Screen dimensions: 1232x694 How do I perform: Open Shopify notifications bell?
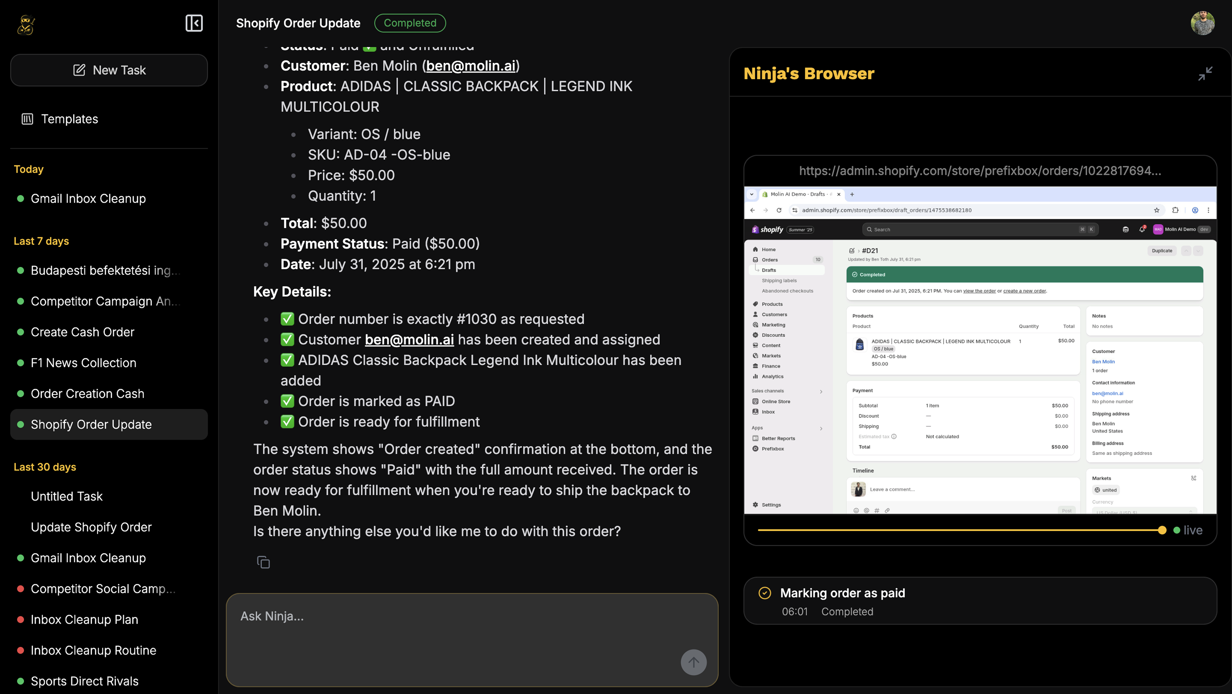pyautogui.click(x=1142, y=229)
